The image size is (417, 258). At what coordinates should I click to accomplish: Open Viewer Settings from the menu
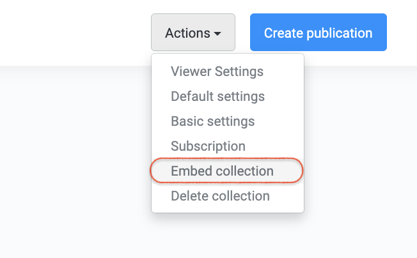pyautogui.click(x=217, y=72)
